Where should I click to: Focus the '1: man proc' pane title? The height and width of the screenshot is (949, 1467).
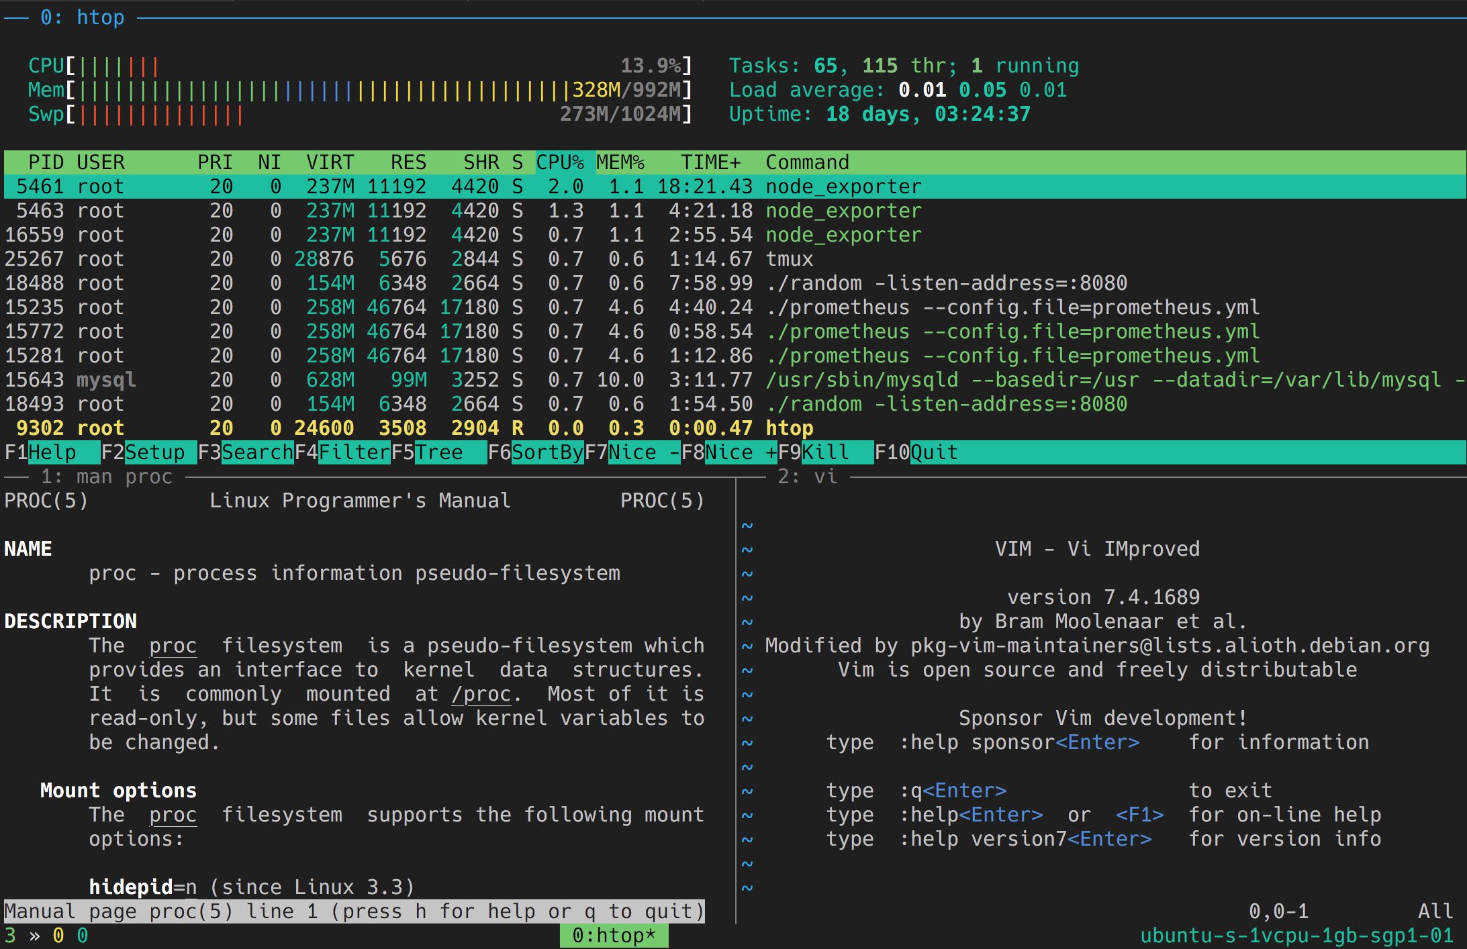click(107, 477)
